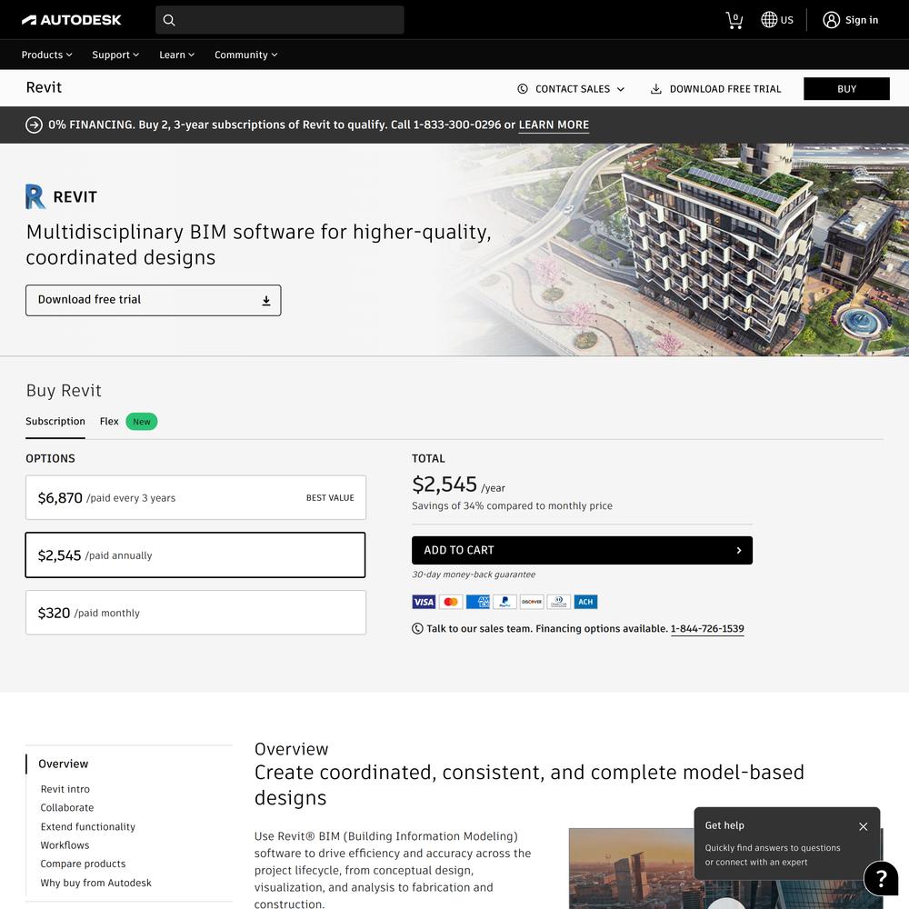Jump to Why buy from Autodesk

pos(95,883)
